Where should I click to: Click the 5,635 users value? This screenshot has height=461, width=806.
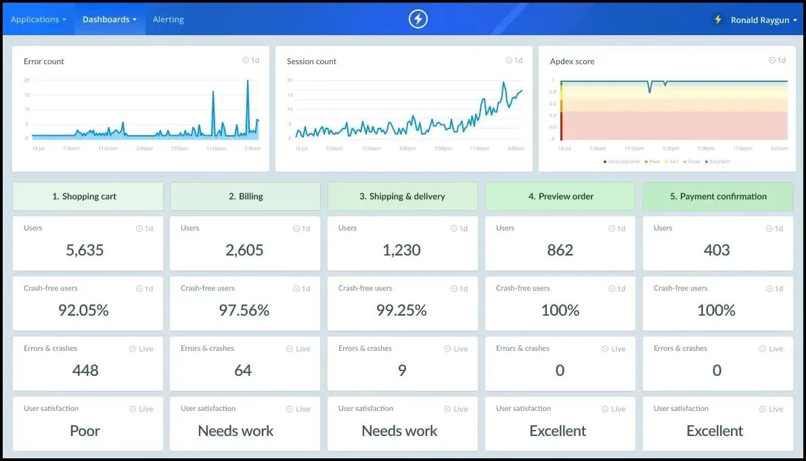tap(85, 250)
